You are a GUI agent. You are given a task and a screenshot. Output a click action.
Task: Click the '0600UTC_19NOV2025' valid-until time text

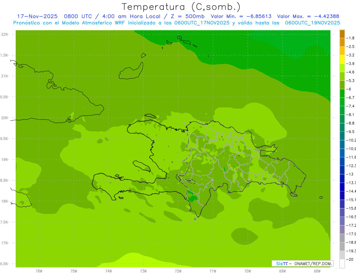pos(312,23)
